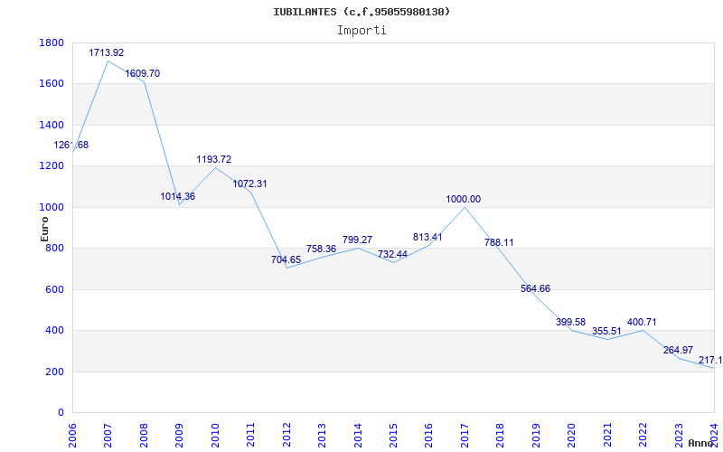Click the 1014.36 data label
The height and width of the screenshot is (452, 723).
(x=178, y=196)
